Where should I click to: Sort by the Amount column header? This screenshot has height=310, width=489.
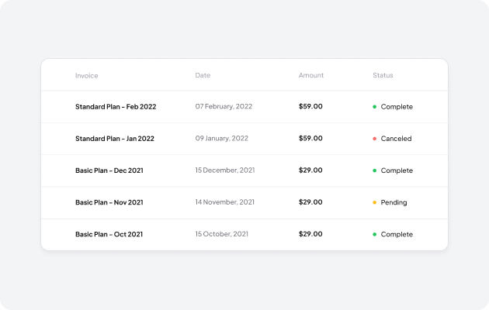(310, 75)
